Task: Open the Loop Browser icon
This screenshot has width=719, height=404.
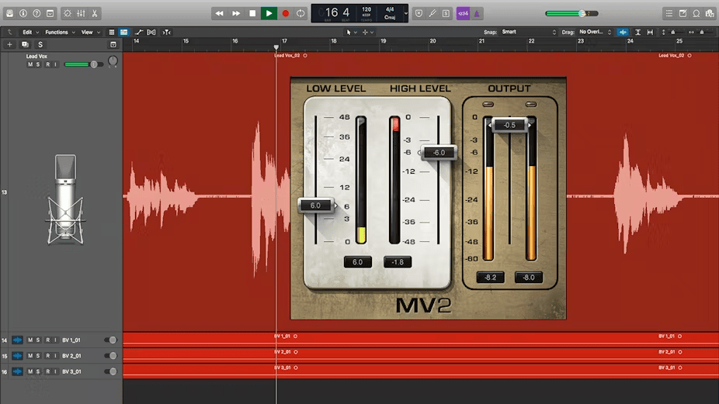Action: tap(696, 13)
